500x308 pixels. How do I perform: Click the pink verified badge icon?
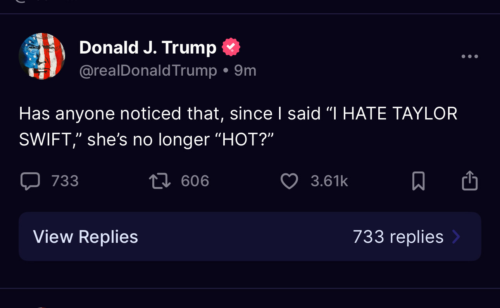(x=231, y=47)
